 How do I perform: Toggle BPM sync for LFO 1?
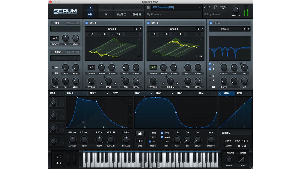162,133
